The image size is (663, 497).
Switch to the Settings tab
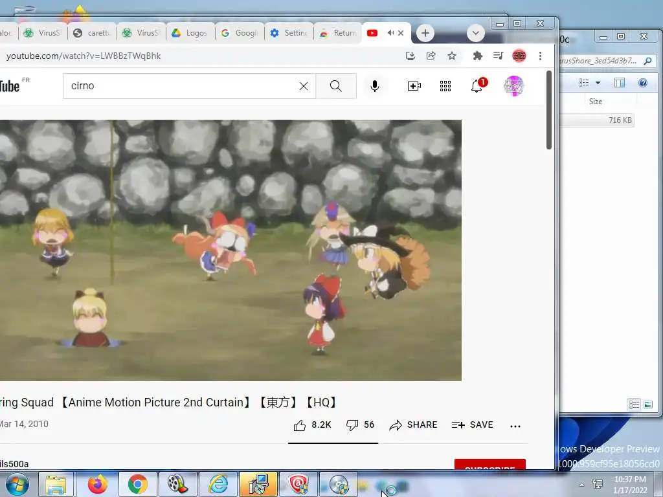[x=289, y=33]
